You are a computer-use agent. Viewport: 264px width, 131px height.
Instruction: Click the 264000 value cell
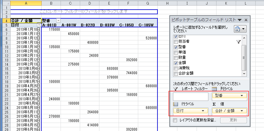(90, 112)
